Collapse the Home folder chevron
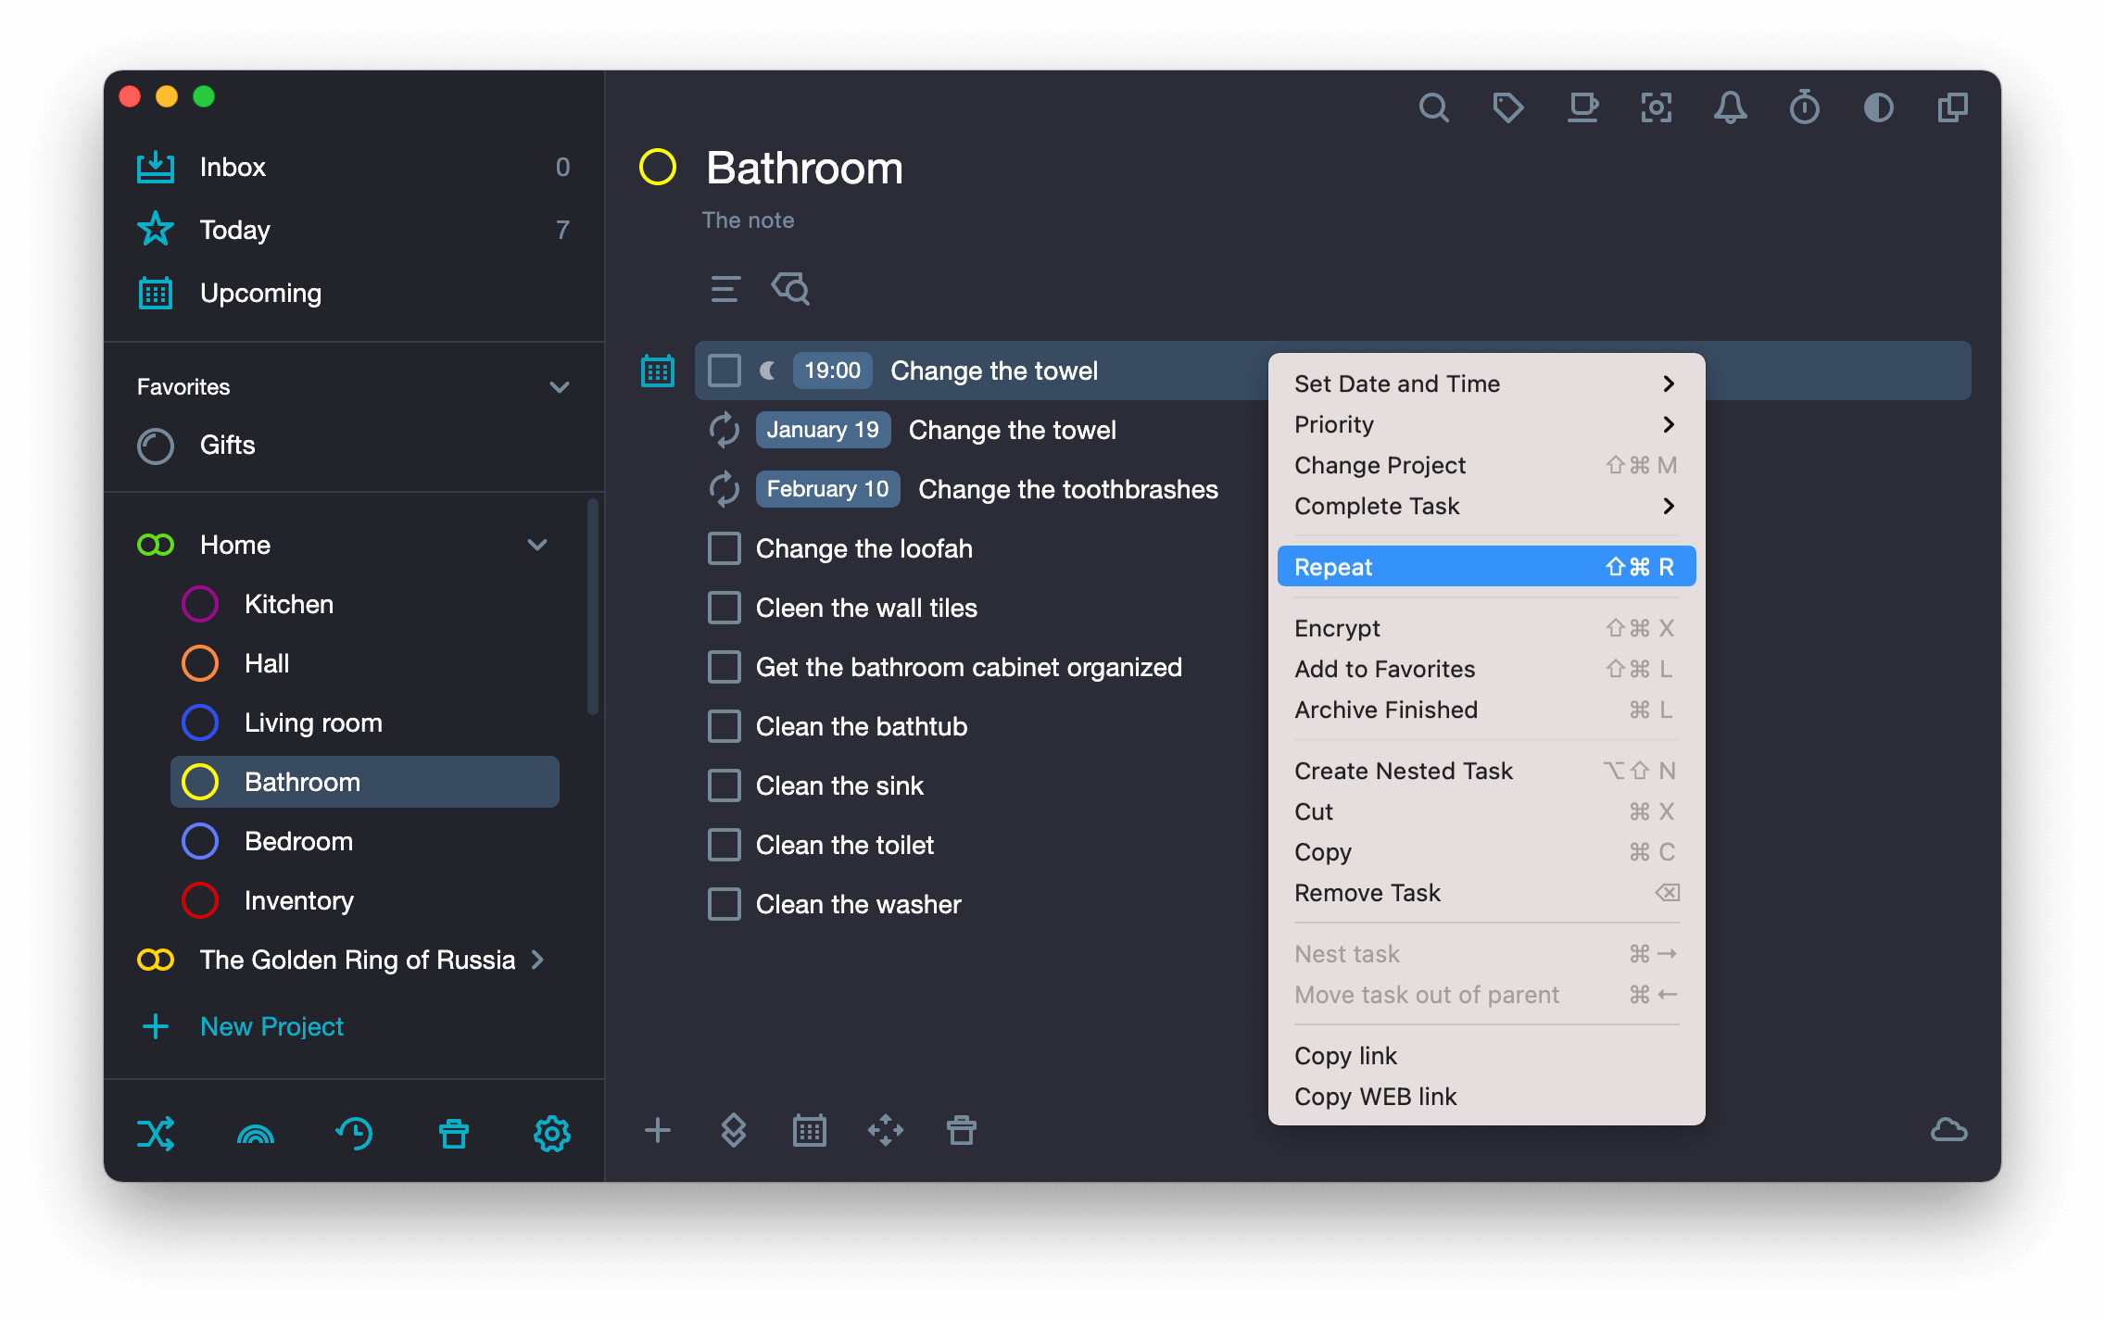The height and width of the screenshot is (1319, 2105). (537, 545)
